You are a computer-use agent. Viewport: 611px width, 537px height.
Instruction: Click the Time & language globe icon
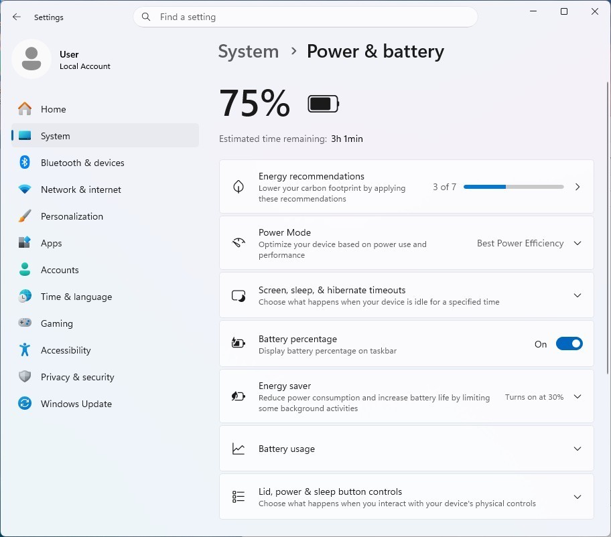click(x=25, y=297)
